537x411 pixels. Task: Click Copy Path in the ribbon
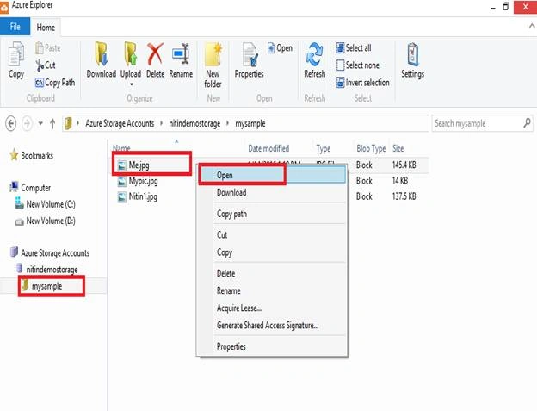[x=55, y=83]
